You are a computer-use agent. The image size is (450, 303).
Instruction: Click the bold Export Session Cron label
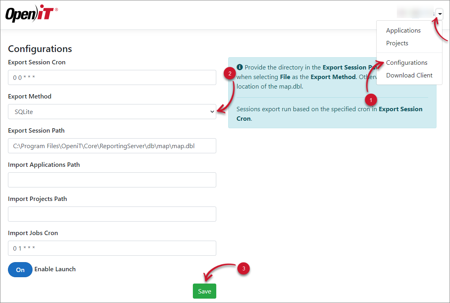37,62
